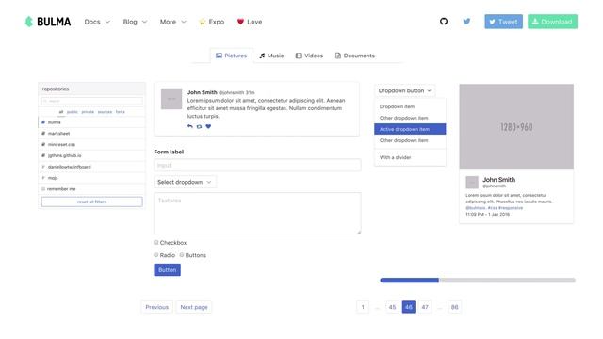Filter repositories by sources
Screen dimensions: 603x339
105,112
